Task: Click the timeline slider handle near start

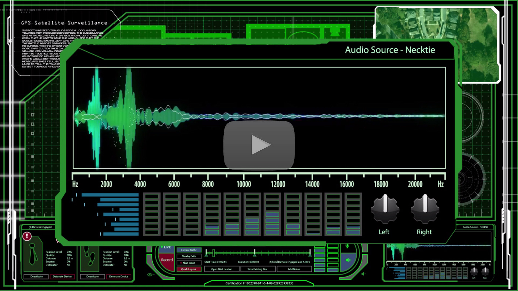Action: click(213, 253)
